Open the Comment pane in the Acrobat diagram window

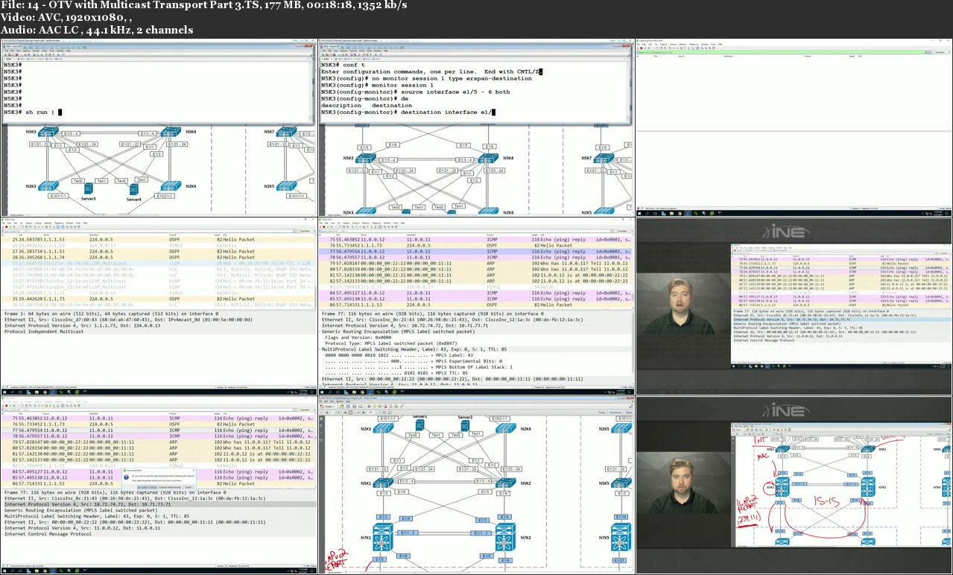(615, 411)
